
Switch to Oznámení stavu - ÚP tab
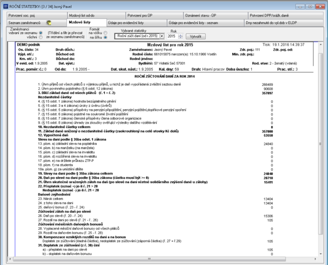click(216, 16)
